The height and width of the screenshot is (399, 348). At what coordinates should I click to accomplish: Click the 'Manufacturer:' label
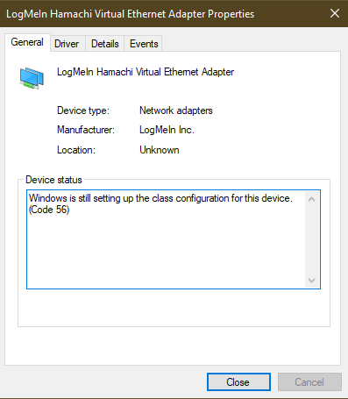(86, 130)
